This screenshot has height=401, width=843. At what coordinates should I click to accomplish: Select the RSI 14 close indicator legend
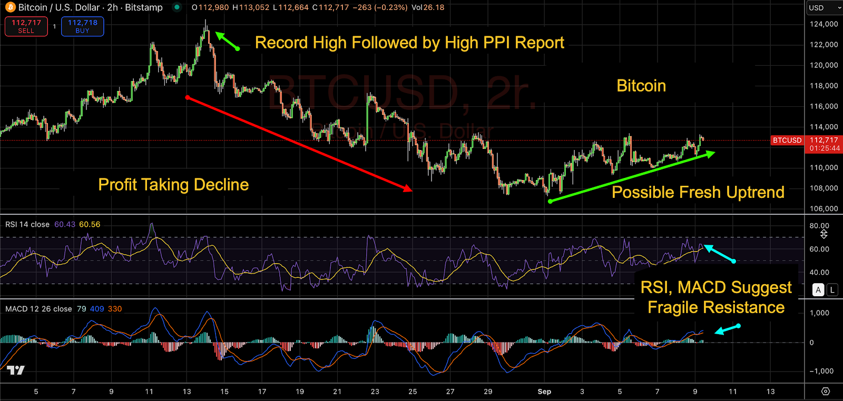pos(27,224)
